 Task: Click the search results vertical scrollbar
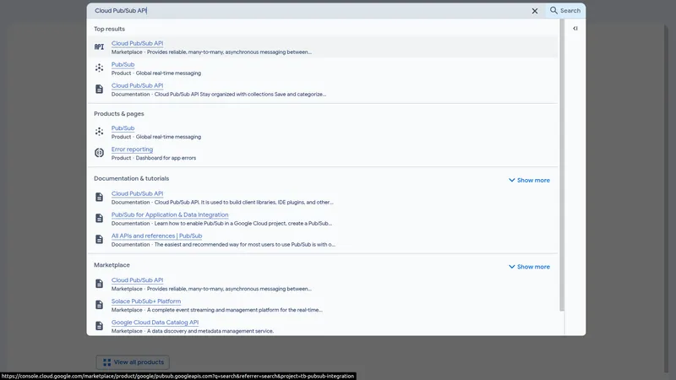click(562, 165)
